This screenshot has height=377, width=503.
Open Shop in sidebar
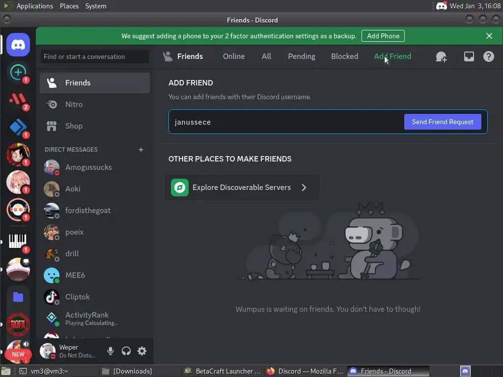pos(95,126)
